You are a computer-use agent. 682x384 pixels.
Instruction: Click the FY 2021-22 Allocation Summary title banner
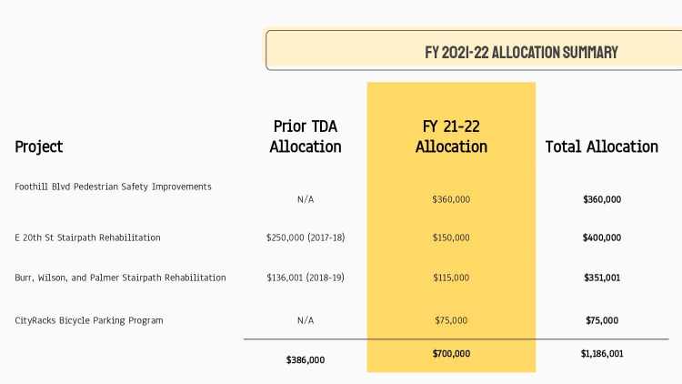pyautogui.click(x=521, y=52)
